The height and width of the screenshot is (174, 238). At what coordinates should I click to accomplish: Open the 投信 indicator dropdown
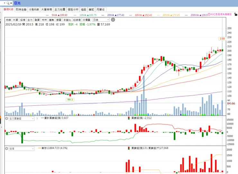pyautogui.click(x=22, y=149)
